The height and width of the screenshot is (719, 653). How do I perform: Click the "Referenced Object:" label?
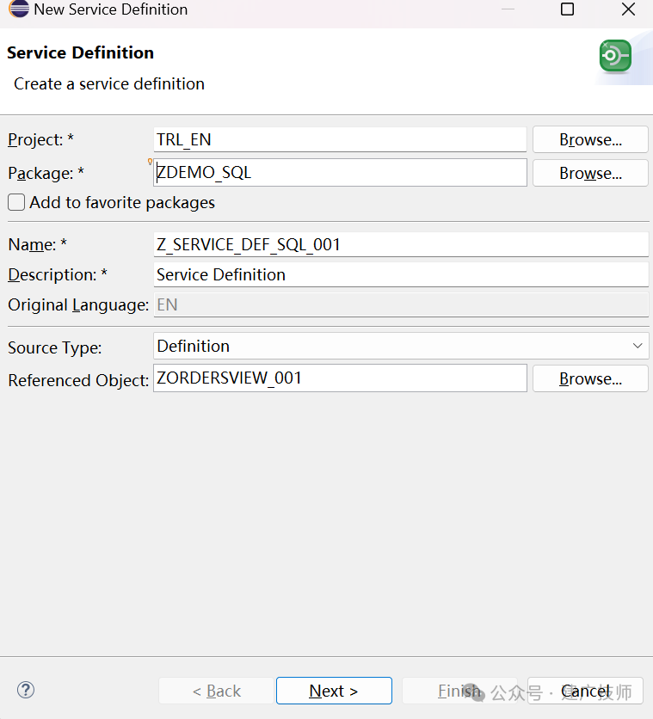78,380
